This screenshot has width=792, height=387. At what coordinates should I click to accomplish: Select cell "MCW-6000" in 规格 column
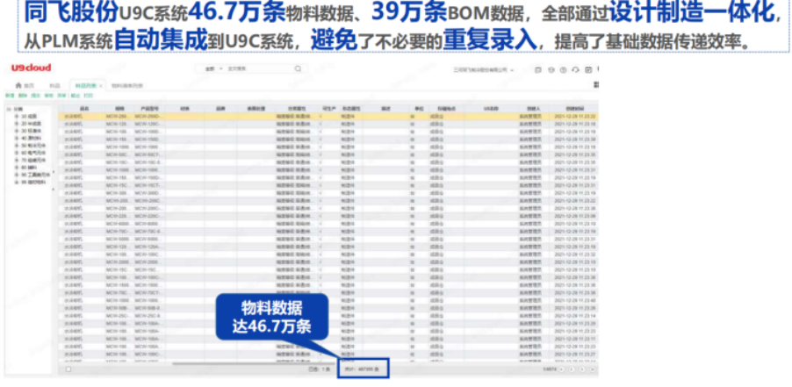[x=118, y=224]
